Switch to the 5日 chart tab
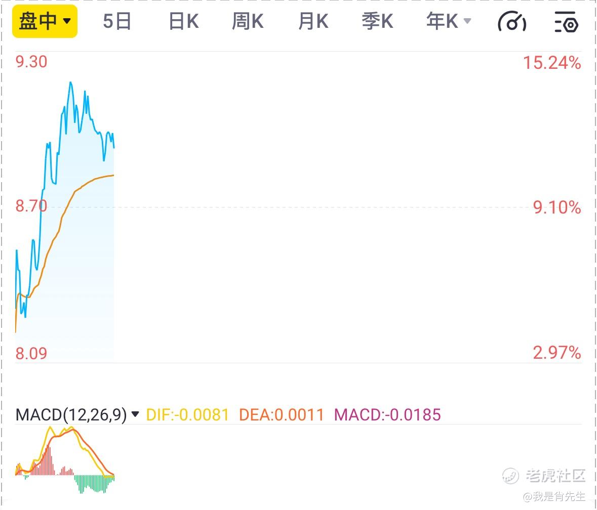 coord(117,21)
